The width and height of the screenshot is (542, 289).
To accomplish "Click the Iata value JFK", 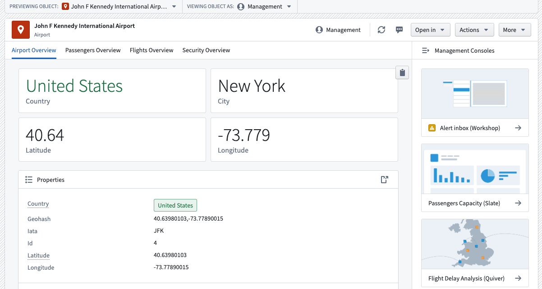I will click(159, 231).
